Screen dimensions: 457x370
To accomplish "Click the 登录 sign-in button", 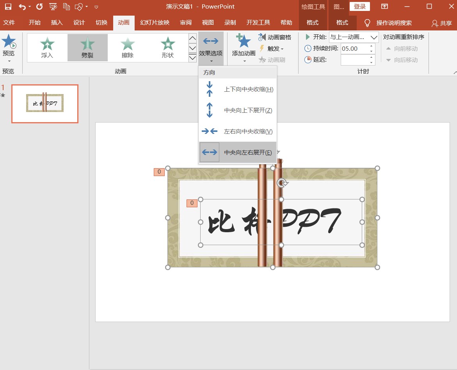I will click(360, 6).
